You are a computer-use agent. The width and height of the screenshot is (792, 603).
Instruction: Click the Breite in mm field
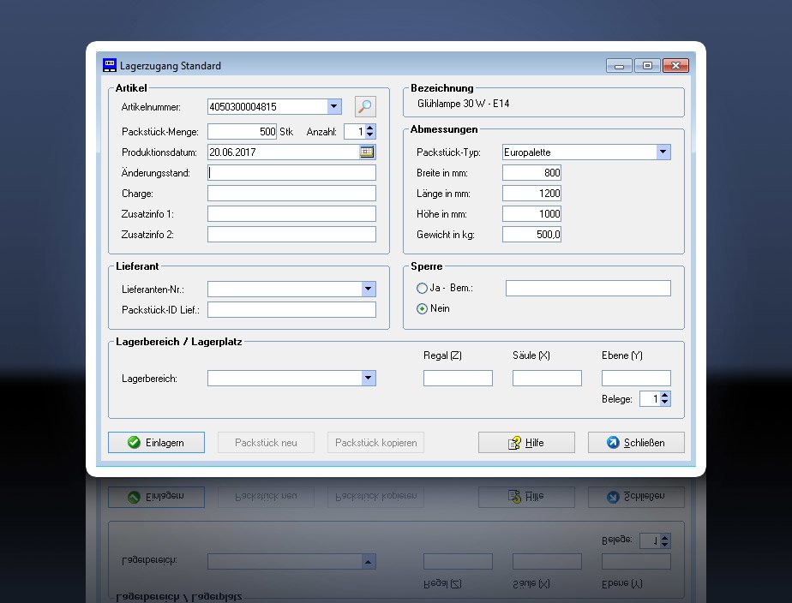pyautogui.click(x=531, y=172)
